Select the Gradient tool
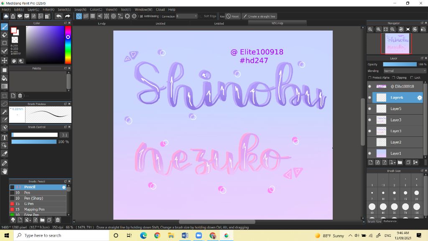The height and width of the screenshot is (241, 428). [x=4, y=86]
